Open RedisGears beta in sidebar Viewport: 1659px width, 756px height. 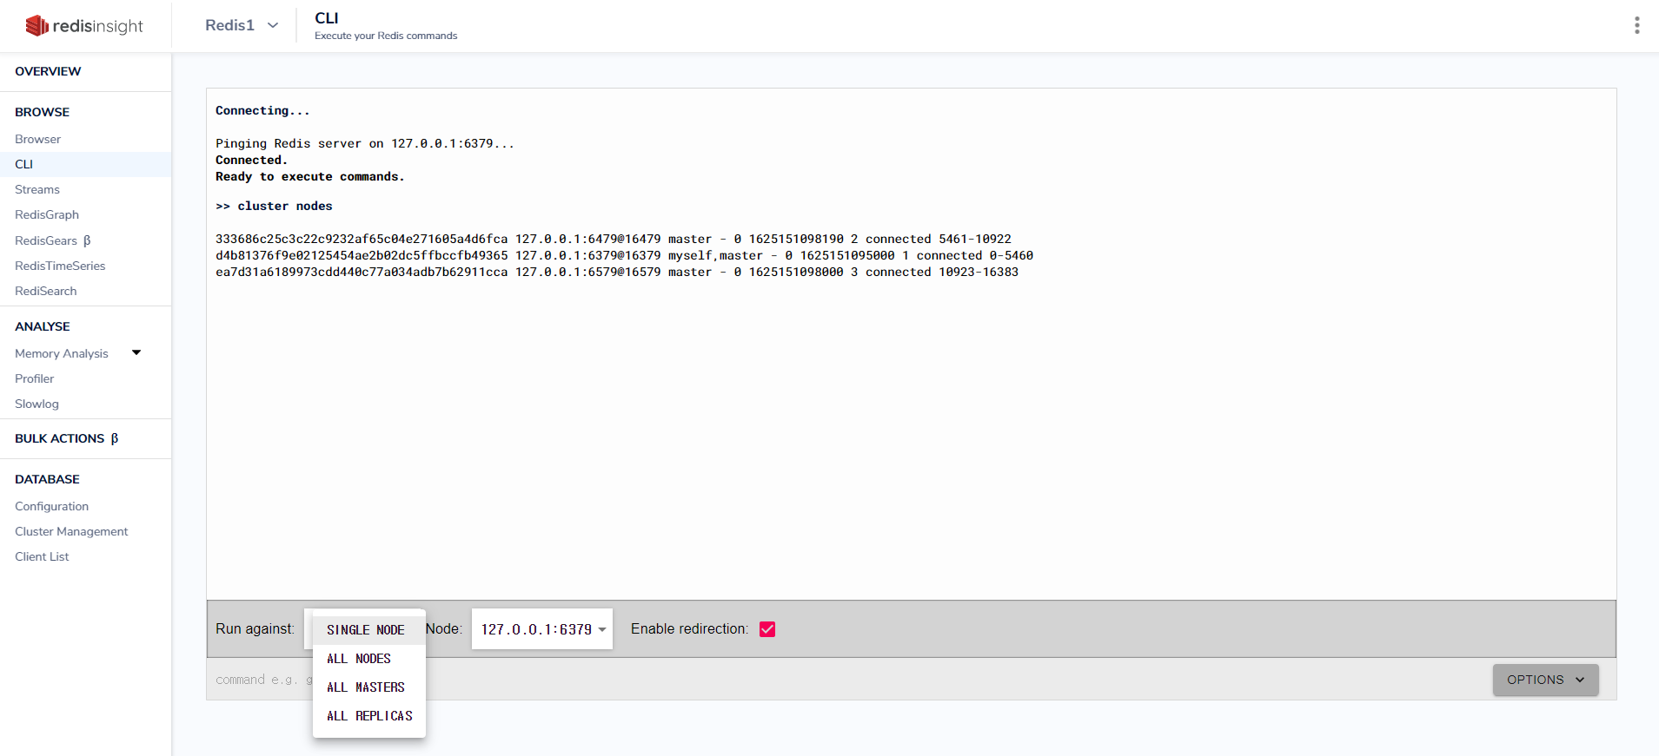[x=53, y=240]
